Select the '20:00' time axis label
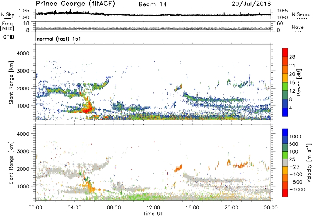The height and width of the screenshot is (216, 313). pos(231,208)
